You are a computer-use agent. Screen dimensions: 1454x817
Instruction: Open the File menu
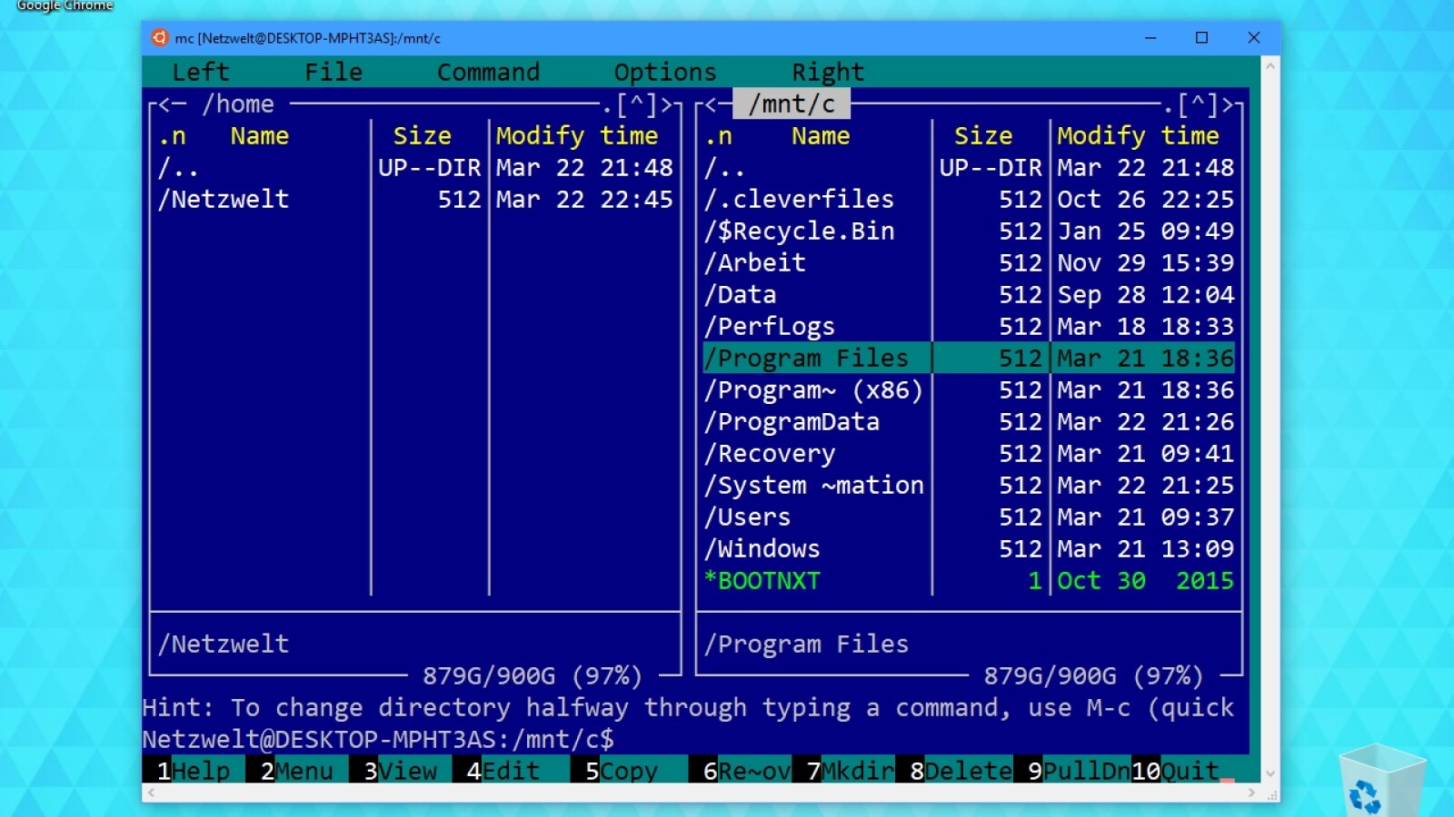[333, 72]
